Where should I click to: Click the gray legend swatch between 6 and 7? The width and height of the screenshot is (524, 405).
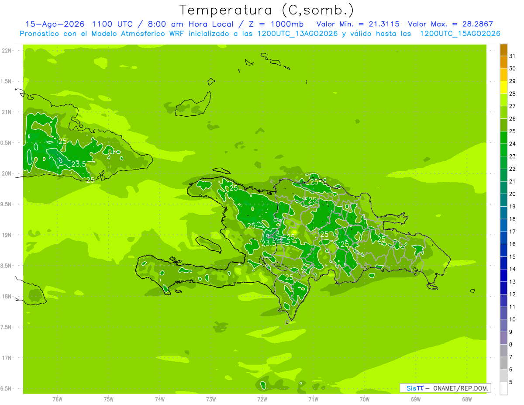pyautogui.click(x=503, y=363)
